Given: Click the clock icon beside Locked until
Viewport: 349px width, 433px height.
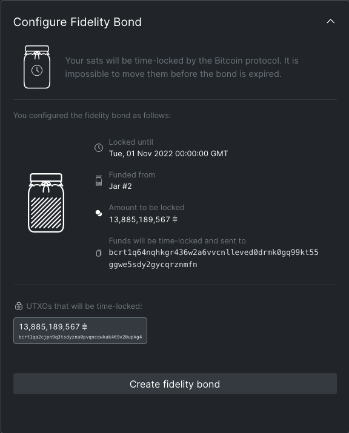Looking at the screenshot, I should [x=99, y=148].
